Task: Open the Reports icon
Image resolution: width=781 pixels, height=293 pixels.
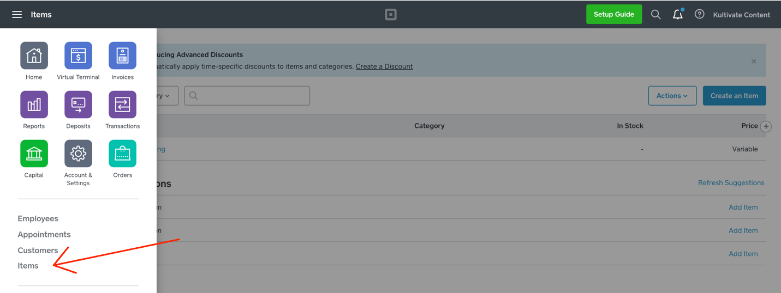Action: [x=34, y=105]
